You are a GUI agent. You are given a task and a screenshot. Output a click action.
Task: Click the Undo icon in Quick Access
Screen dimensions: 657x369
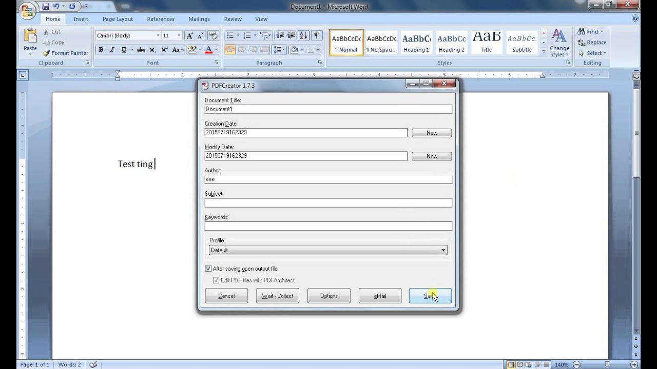pyautogui.click(x=56, y=7)
